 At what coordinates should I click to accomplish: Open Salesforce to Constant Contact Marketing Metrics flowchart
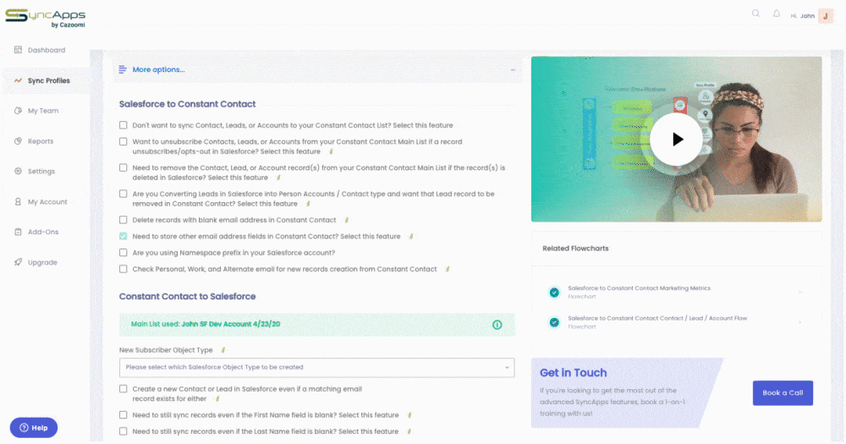[x=639, y=288]
